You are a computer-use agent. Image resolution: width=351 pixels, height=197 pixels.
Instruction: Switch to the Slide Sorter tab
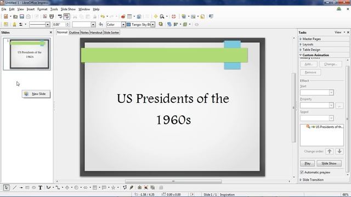(111, 32)
